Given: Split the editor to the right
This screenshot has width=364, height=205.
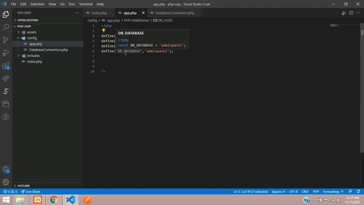Looking at the screenshot, I should pos(351,13).
